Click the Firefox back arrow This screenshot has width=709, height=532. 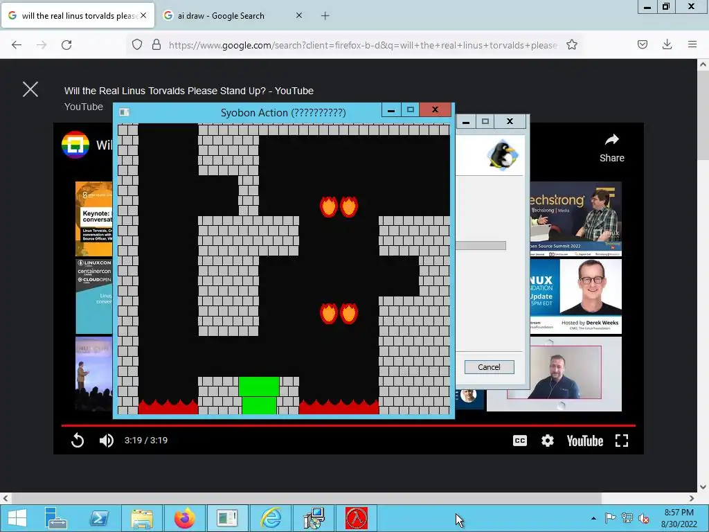(x=17, y=45)
